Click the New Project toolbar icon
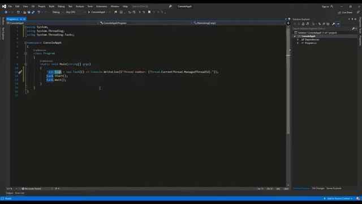Screen dimensions: 362x204 pyautogui.click(x=18, y=12)
